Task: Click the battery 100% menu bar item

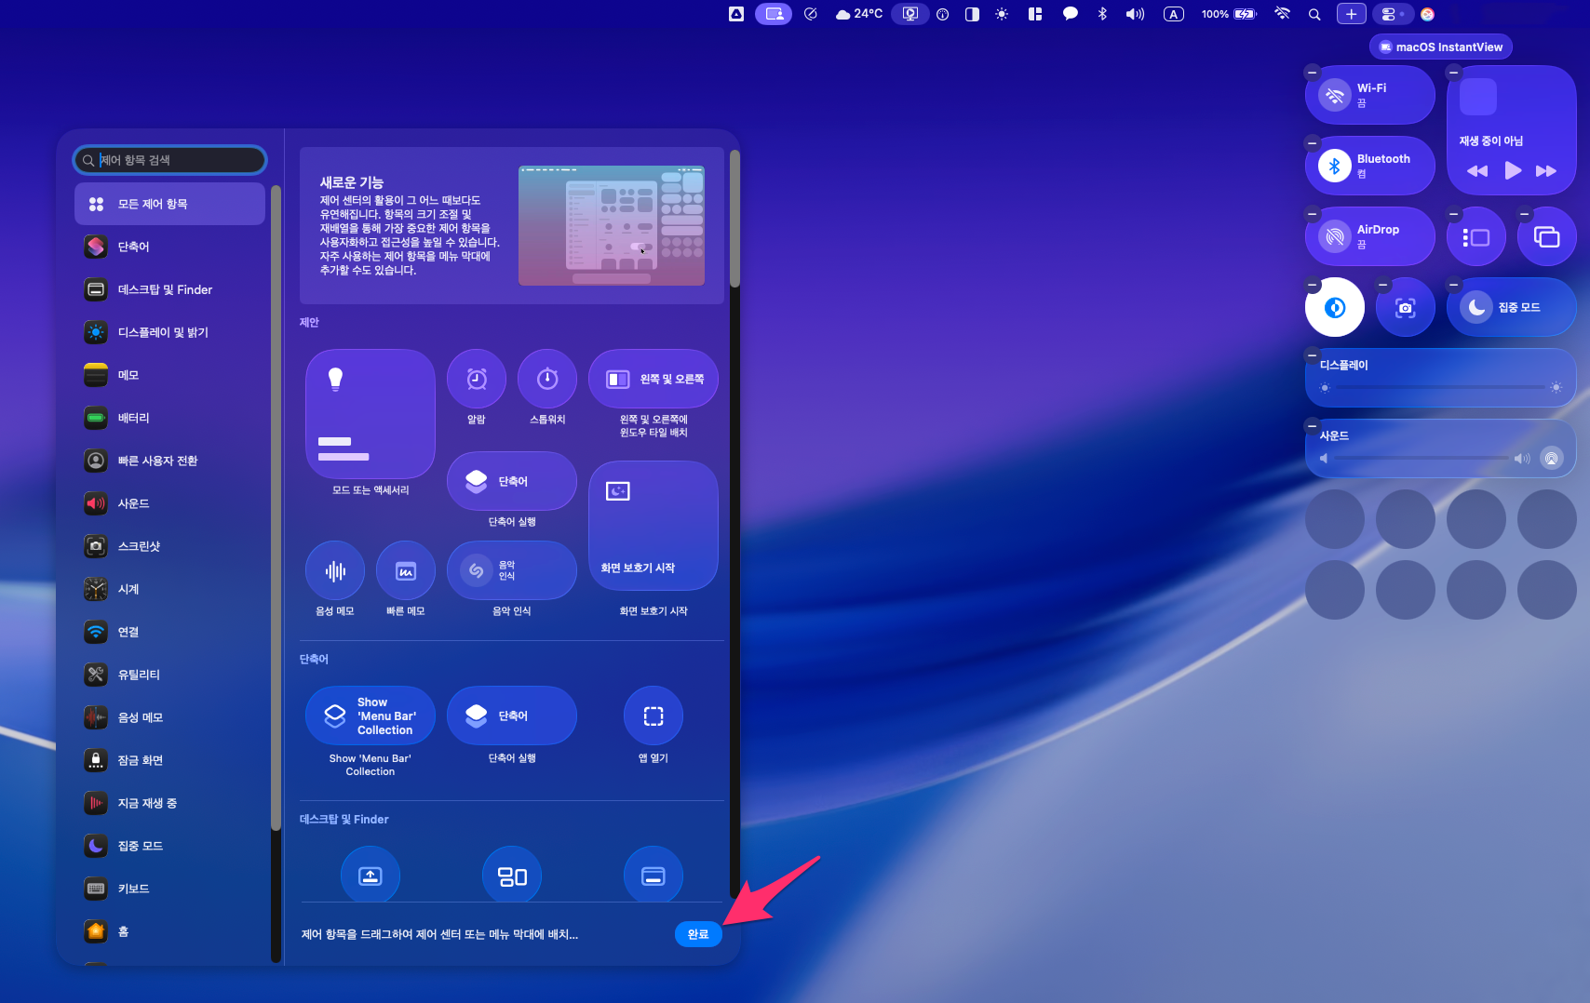Action: [x=1229, y=14]
